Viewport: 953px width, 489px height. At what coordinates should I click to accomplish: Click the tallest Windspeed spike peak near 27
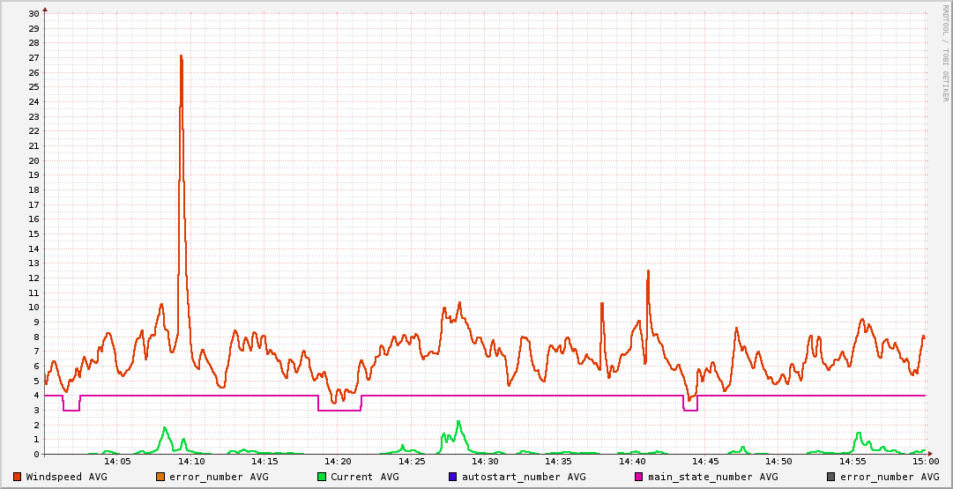click(x=181, y=56)
